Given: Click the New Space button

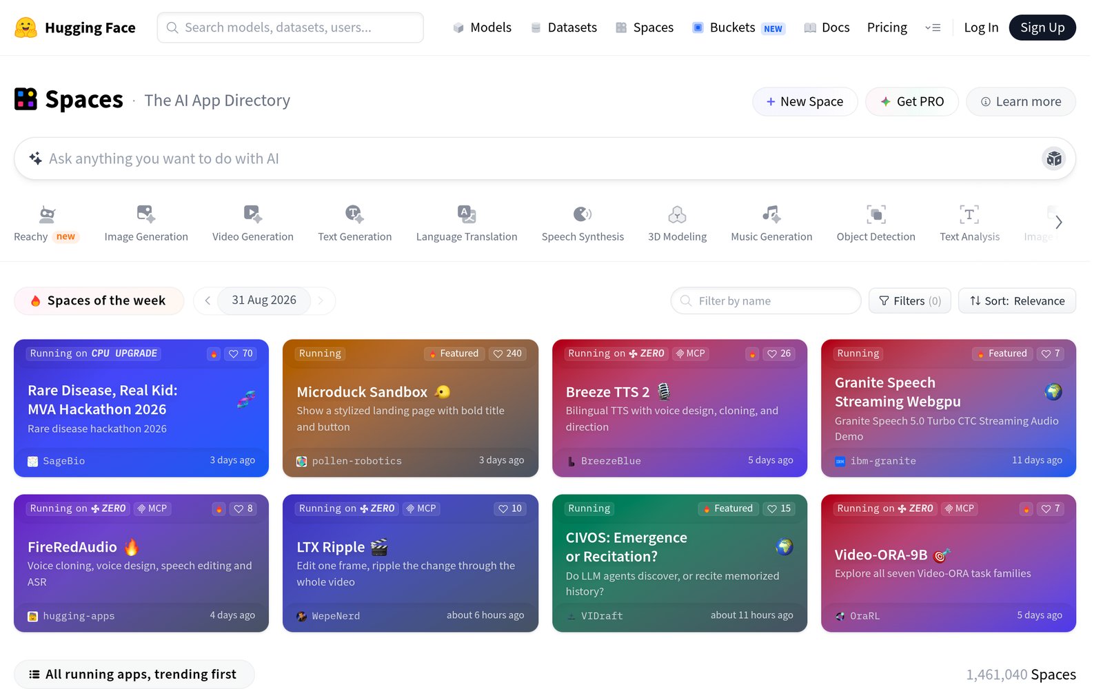Looking at the screenshot, I should click(x=805, y=101).
